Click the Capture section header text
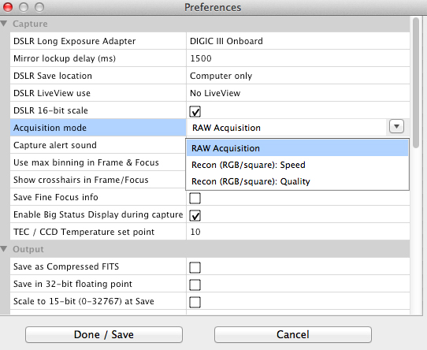 click(30, 24)
